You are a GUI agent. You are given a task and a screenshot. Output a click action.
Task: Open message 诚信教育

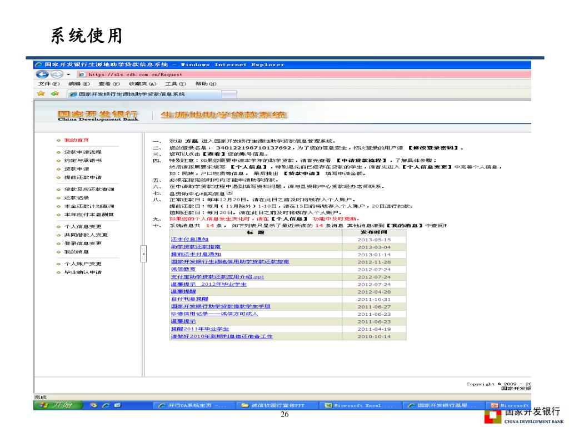pyautogui.click(x=183, y=270)
